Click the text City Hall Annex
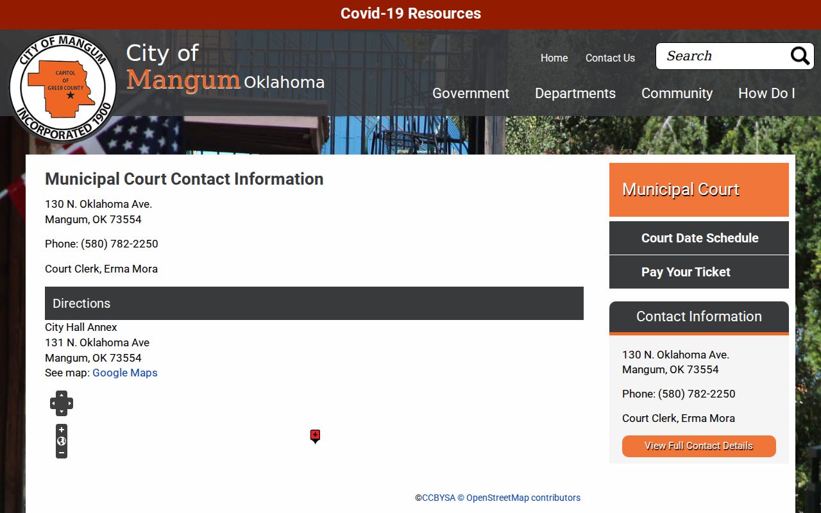821x513 pixels. coord(81,327)
